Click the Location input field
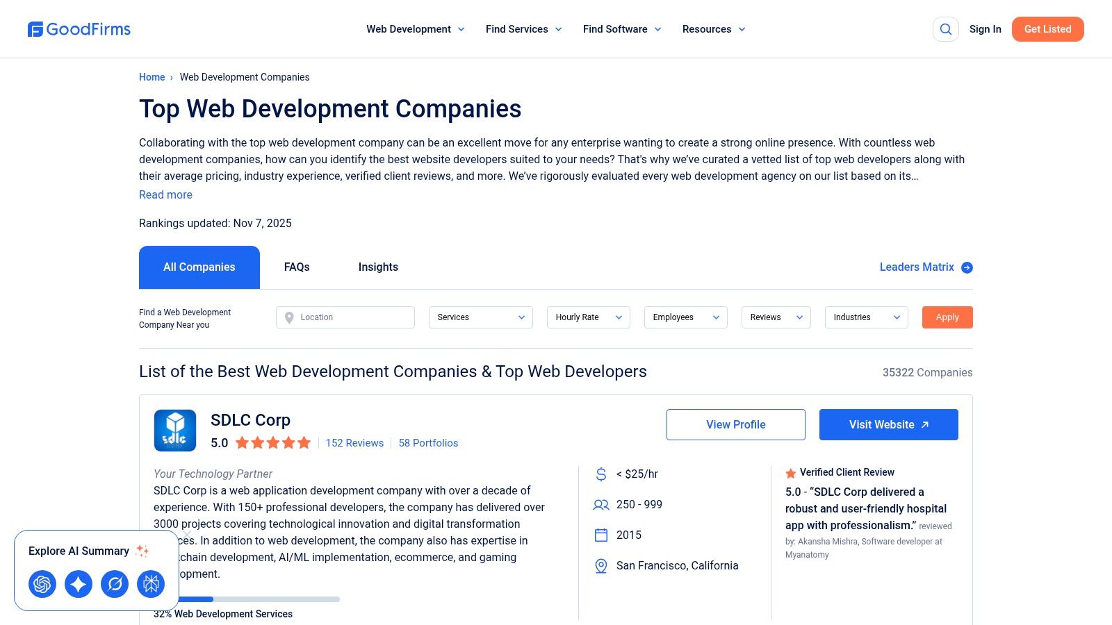 point(345,317)
